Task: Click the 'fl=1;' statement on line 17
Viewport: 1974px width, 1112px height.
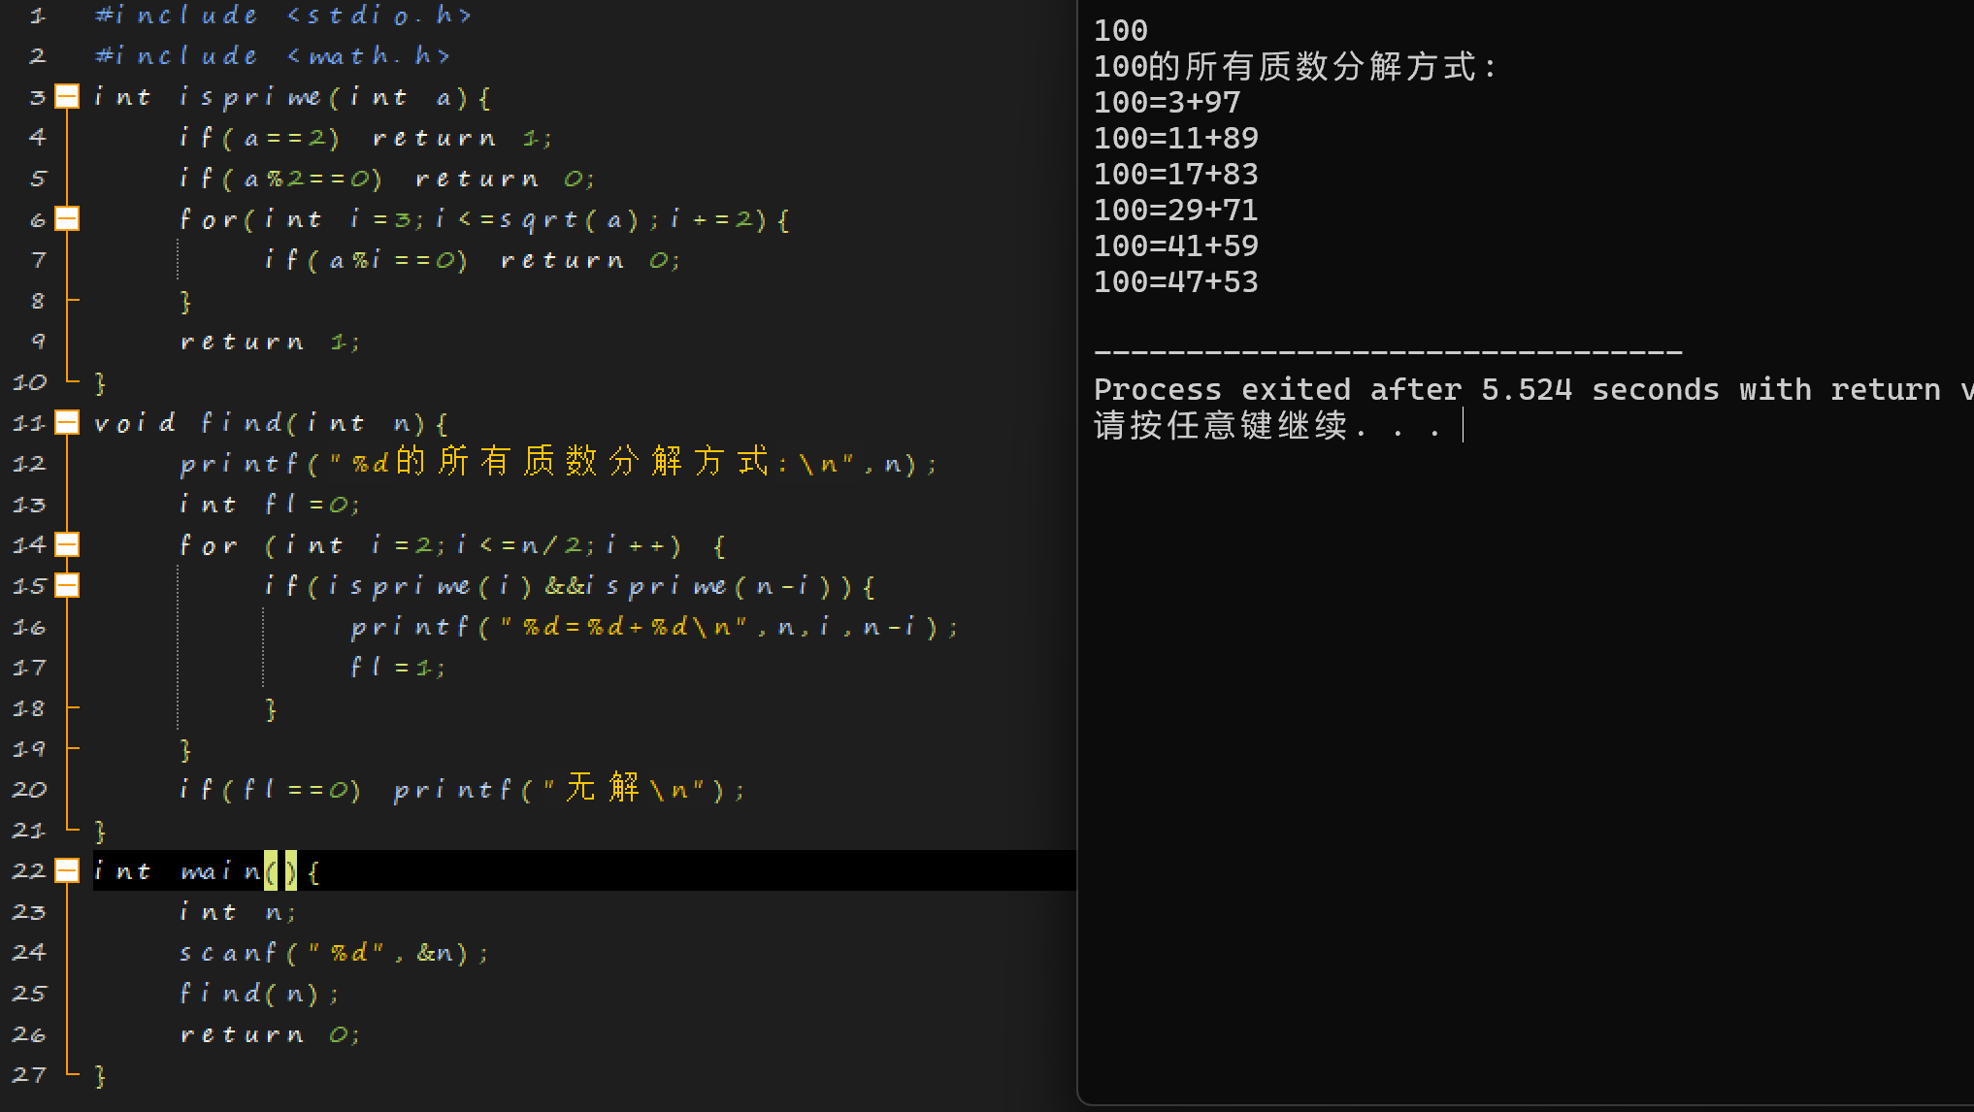Action: (397, 668)
